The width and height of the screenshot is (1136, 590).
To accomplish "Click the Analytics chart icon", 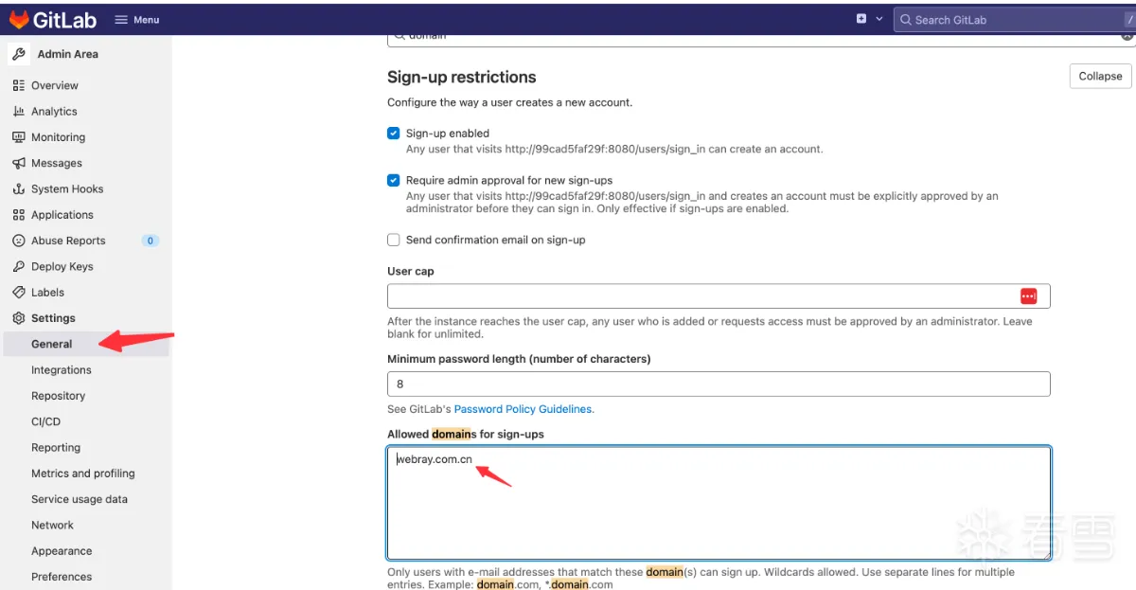I will coord(18,111).
